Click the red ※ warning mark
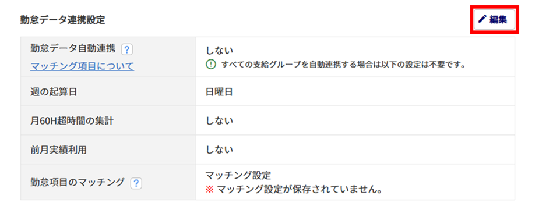This screenshot has width=553, height=213. pos(210,190)
